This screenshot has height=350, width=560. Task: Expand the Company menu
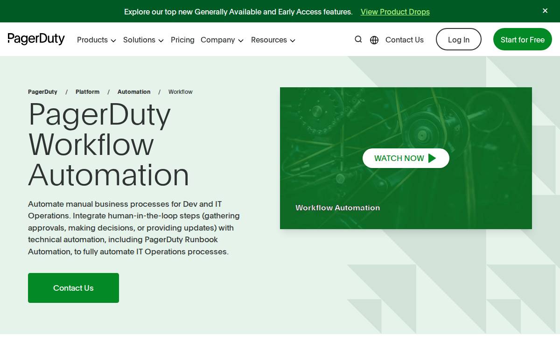[x=222, y=40]
